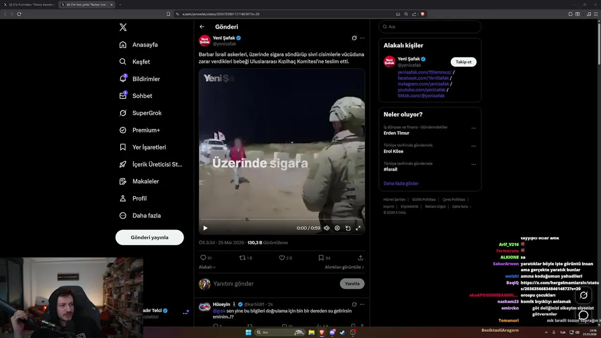Viewport: 601px width, 338px height.
Task: Open a new browser tab
Action: [120, 5]
